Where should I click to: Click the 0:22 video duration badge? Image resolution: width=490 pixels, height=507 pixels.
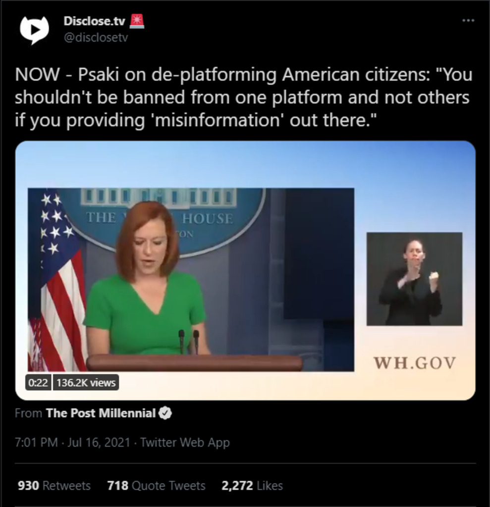coord(38,383)
